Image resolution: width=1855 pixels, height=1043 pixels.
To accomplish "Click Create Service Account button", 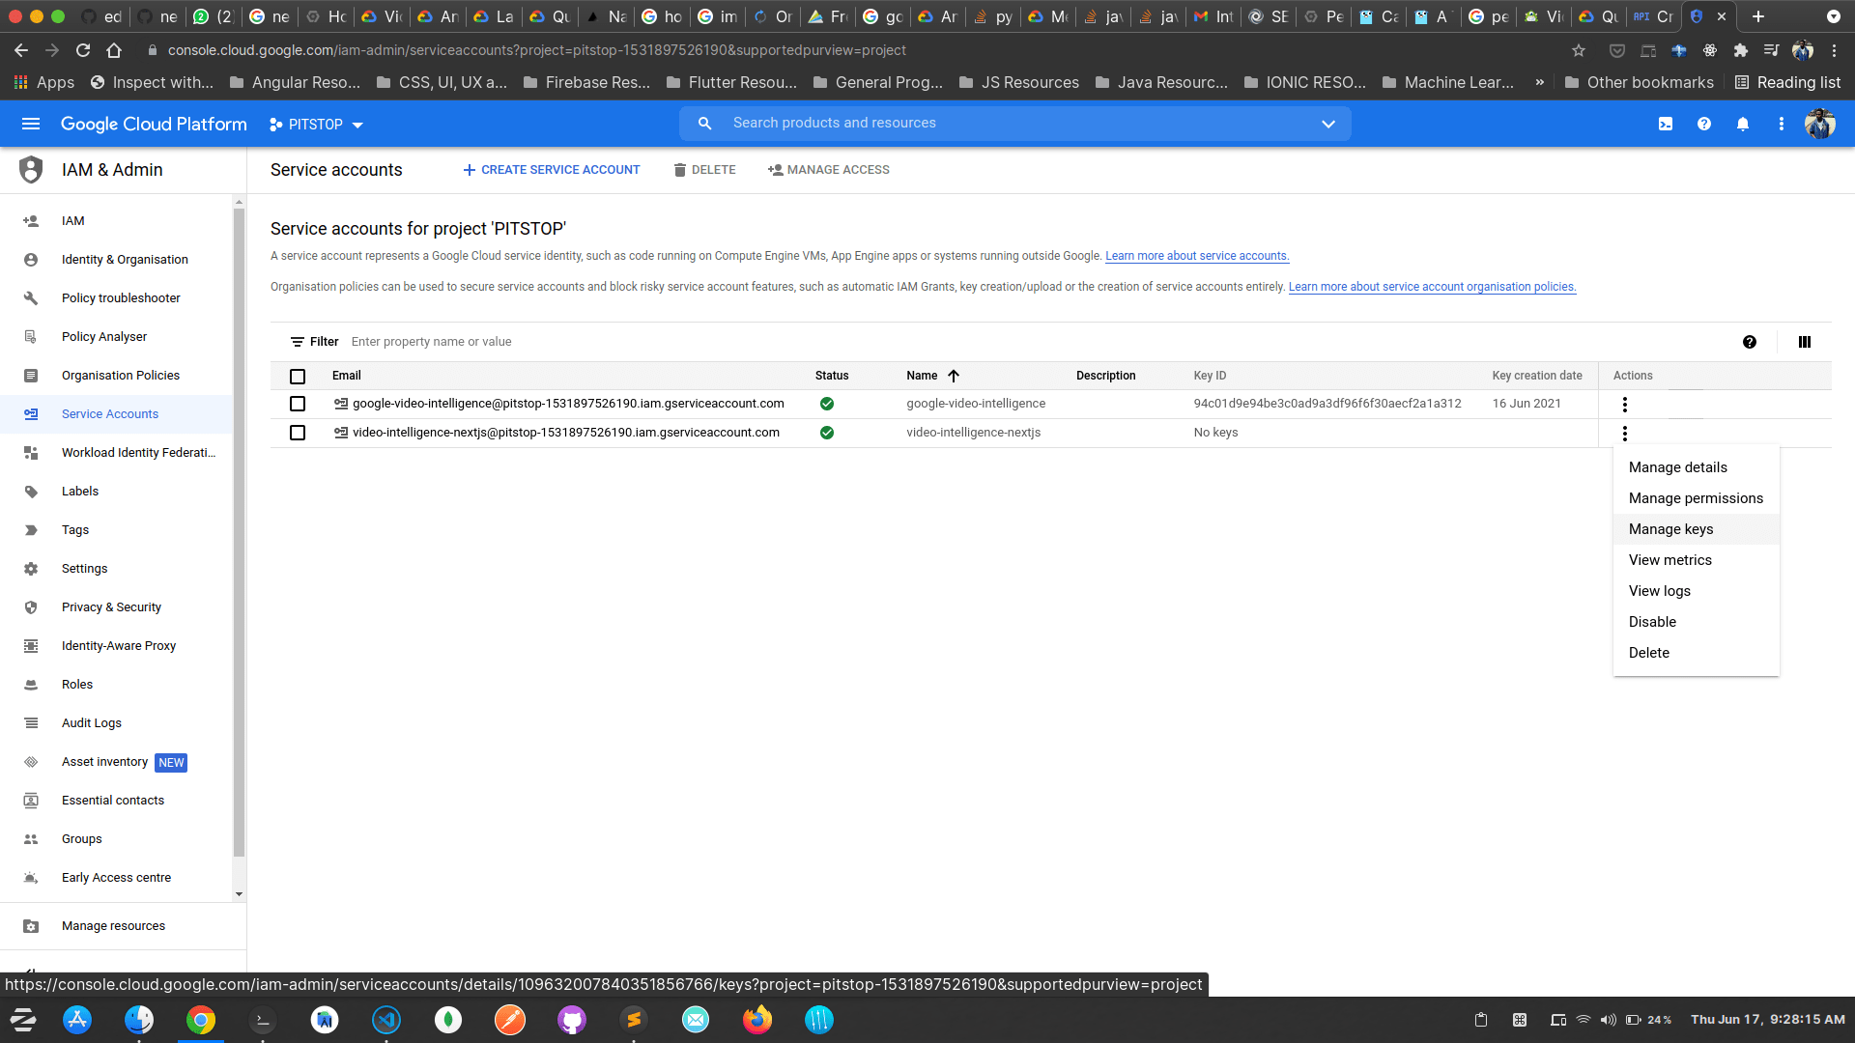I will [551, 170].
